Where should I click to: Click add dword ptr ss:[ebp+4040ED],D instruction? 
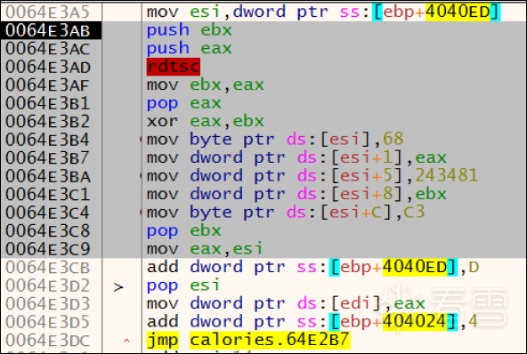313,267
